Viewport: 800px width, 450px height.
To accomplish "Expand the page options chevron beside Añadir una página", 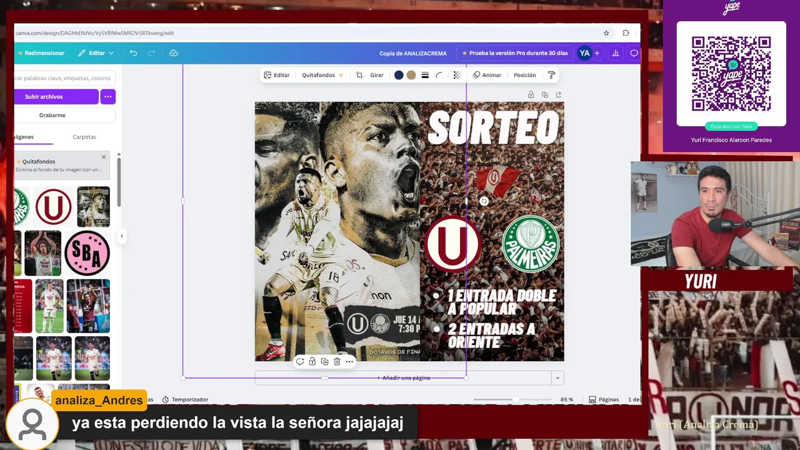I will 557,377.
